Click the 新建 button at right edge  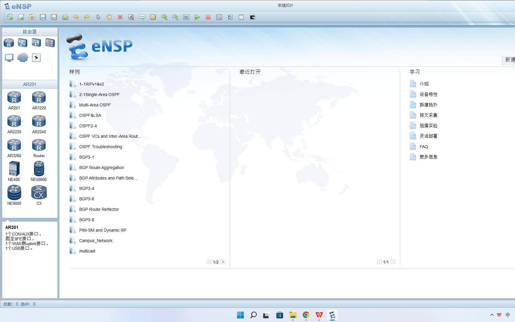(x=509, y=60)
